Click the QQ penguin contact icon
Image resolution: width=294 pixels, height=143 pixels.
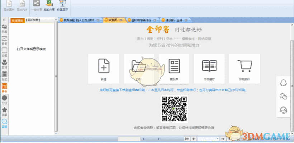283,83
